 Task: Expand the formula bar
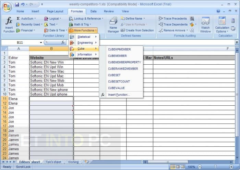237,42
